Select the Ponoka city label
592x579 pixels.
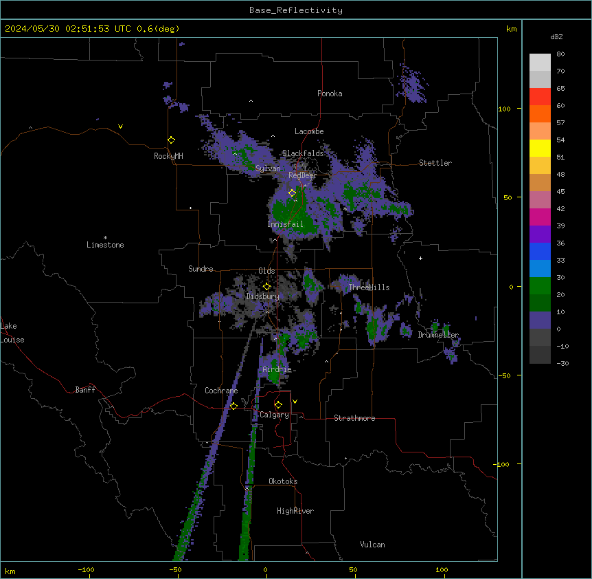(330, 94)
